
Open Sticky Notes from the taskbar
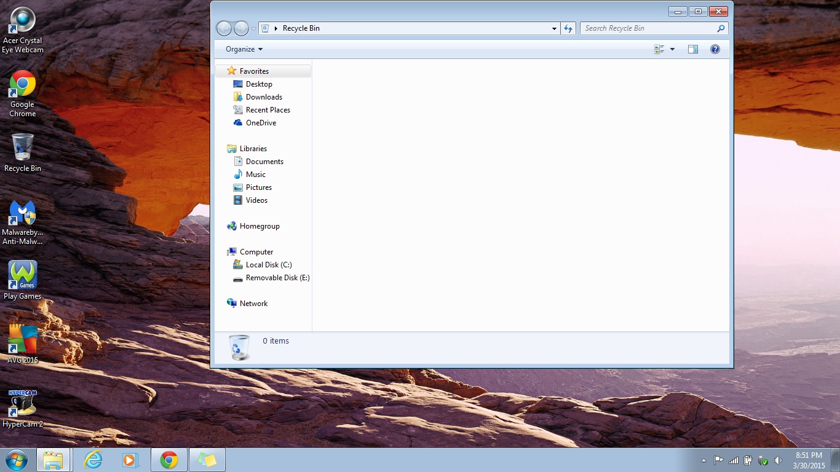(207, 460)
